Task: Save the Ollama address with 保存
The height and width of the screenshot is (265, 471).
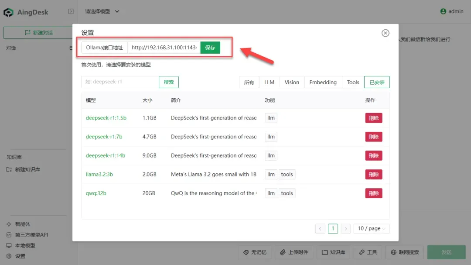Action: (210, 48)
